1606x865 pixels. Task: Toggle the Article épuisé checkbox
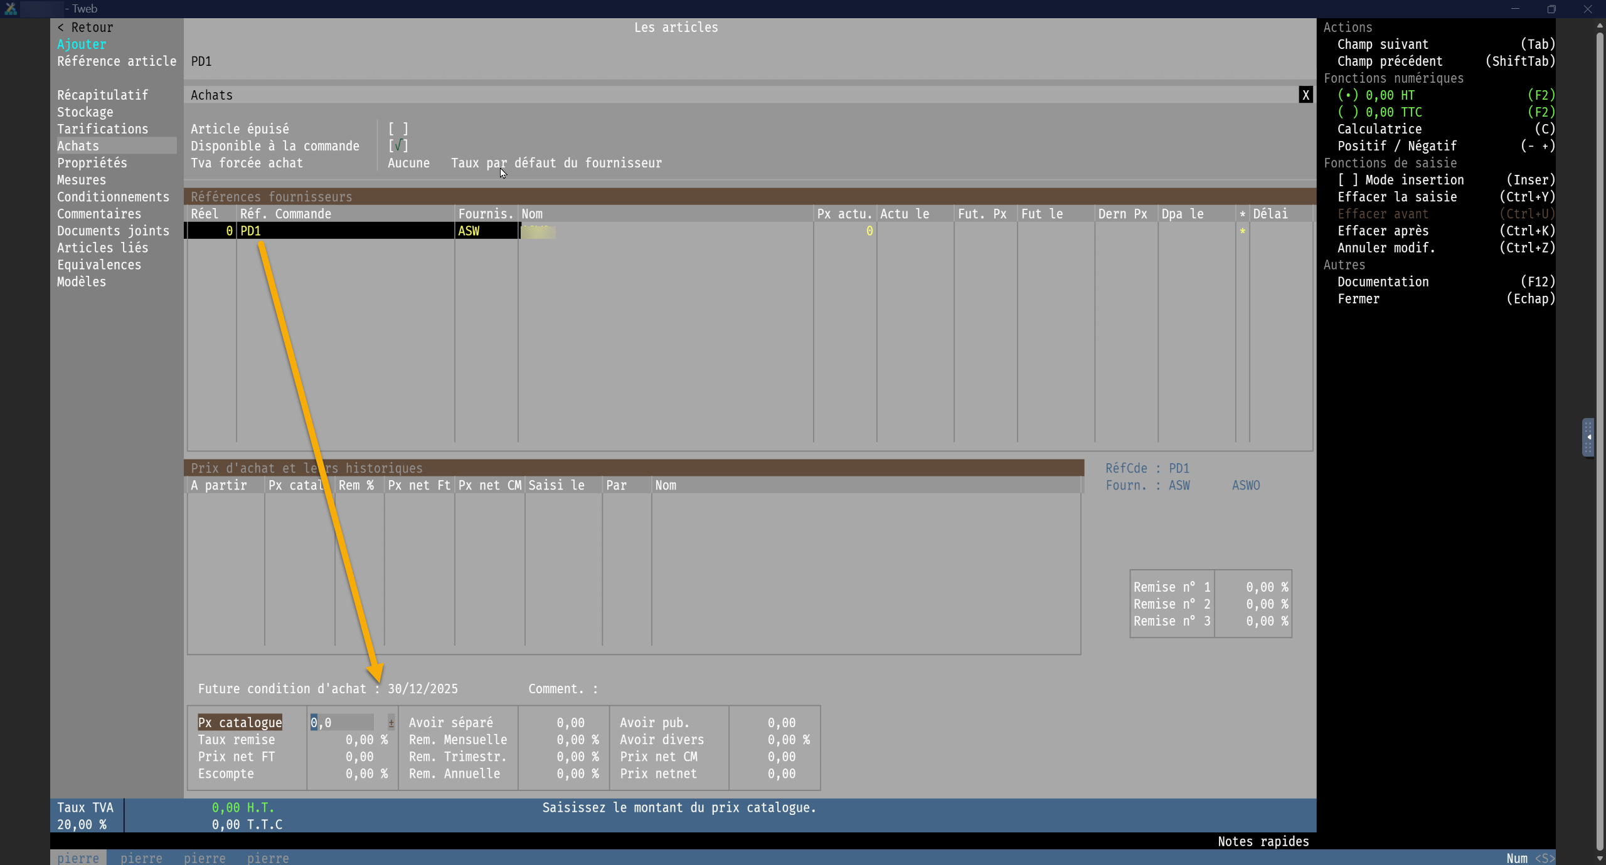[x=398, y=129]
